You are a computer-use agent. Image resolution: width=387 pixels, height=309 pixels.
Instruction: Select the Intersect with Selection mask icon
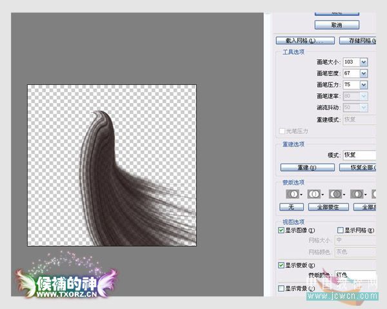click(x=357, y=194)
